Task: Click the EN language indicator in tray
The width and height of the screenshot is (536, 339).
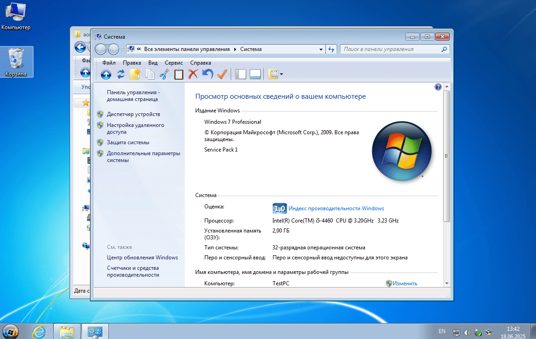Action: (442, 331)
